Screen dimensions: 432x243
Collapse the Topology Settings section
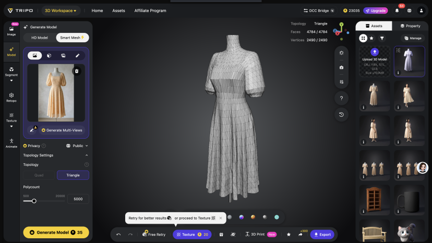tap(87, 155)
